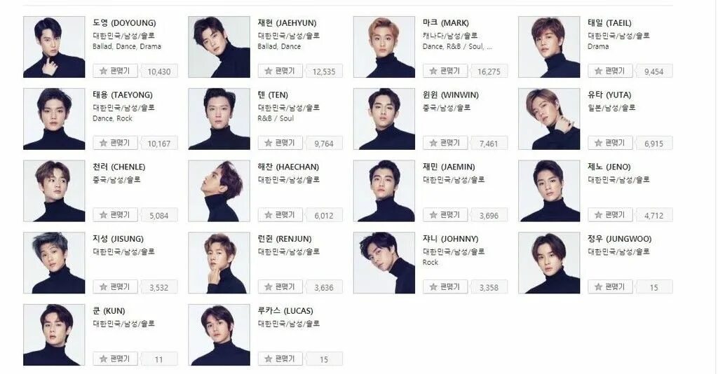Open the WINWIN artist name link
Image resolution: width=718 pixels, height=374 pixels.
[x=451, y=95]
